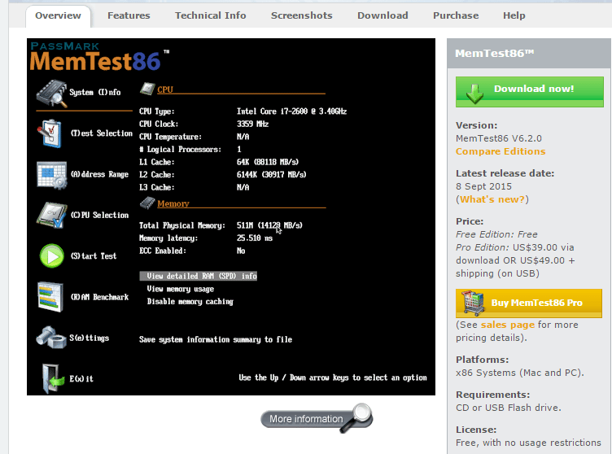Screen dimensions: 612x454
Task: Open Settings nuts and bolts icon
Action: tap(51, 338)
